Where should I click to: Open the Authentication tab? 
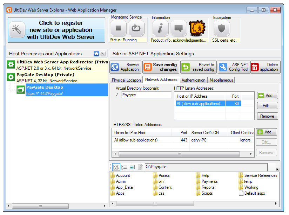[x=194, y=80]
